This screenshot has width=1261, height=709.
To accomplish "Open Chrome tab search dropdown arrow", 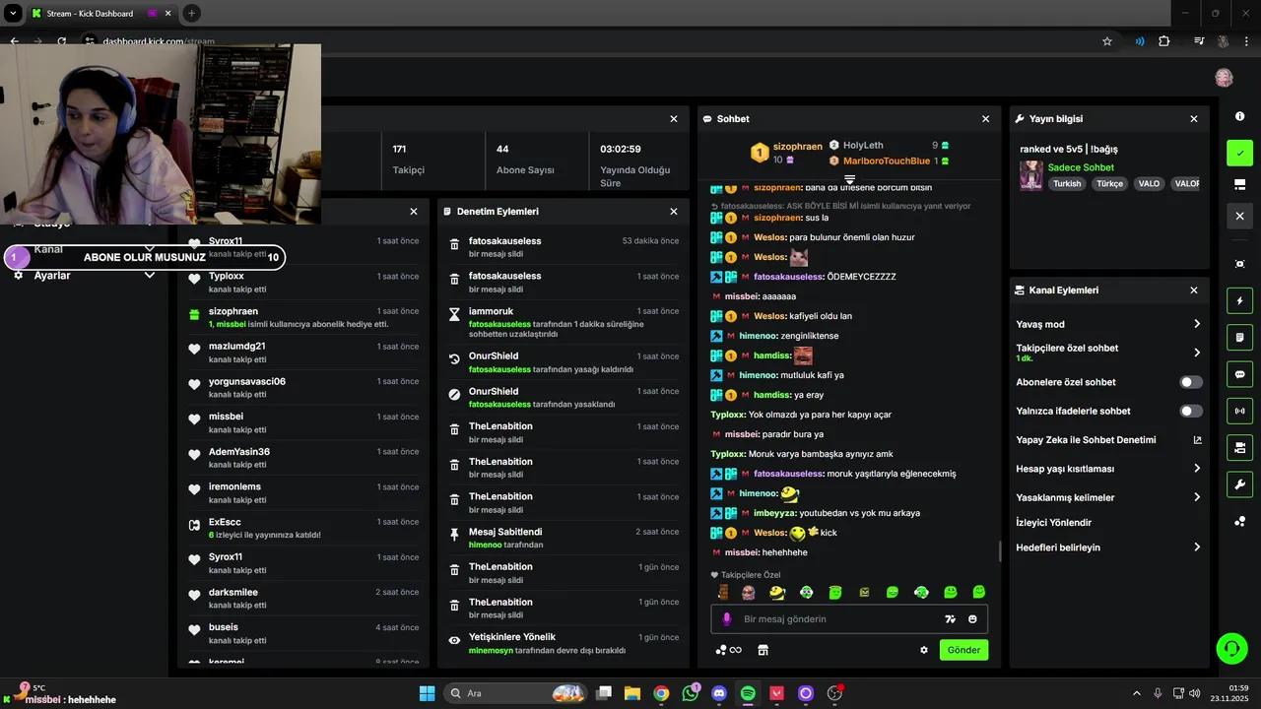I will pos(14,14).
